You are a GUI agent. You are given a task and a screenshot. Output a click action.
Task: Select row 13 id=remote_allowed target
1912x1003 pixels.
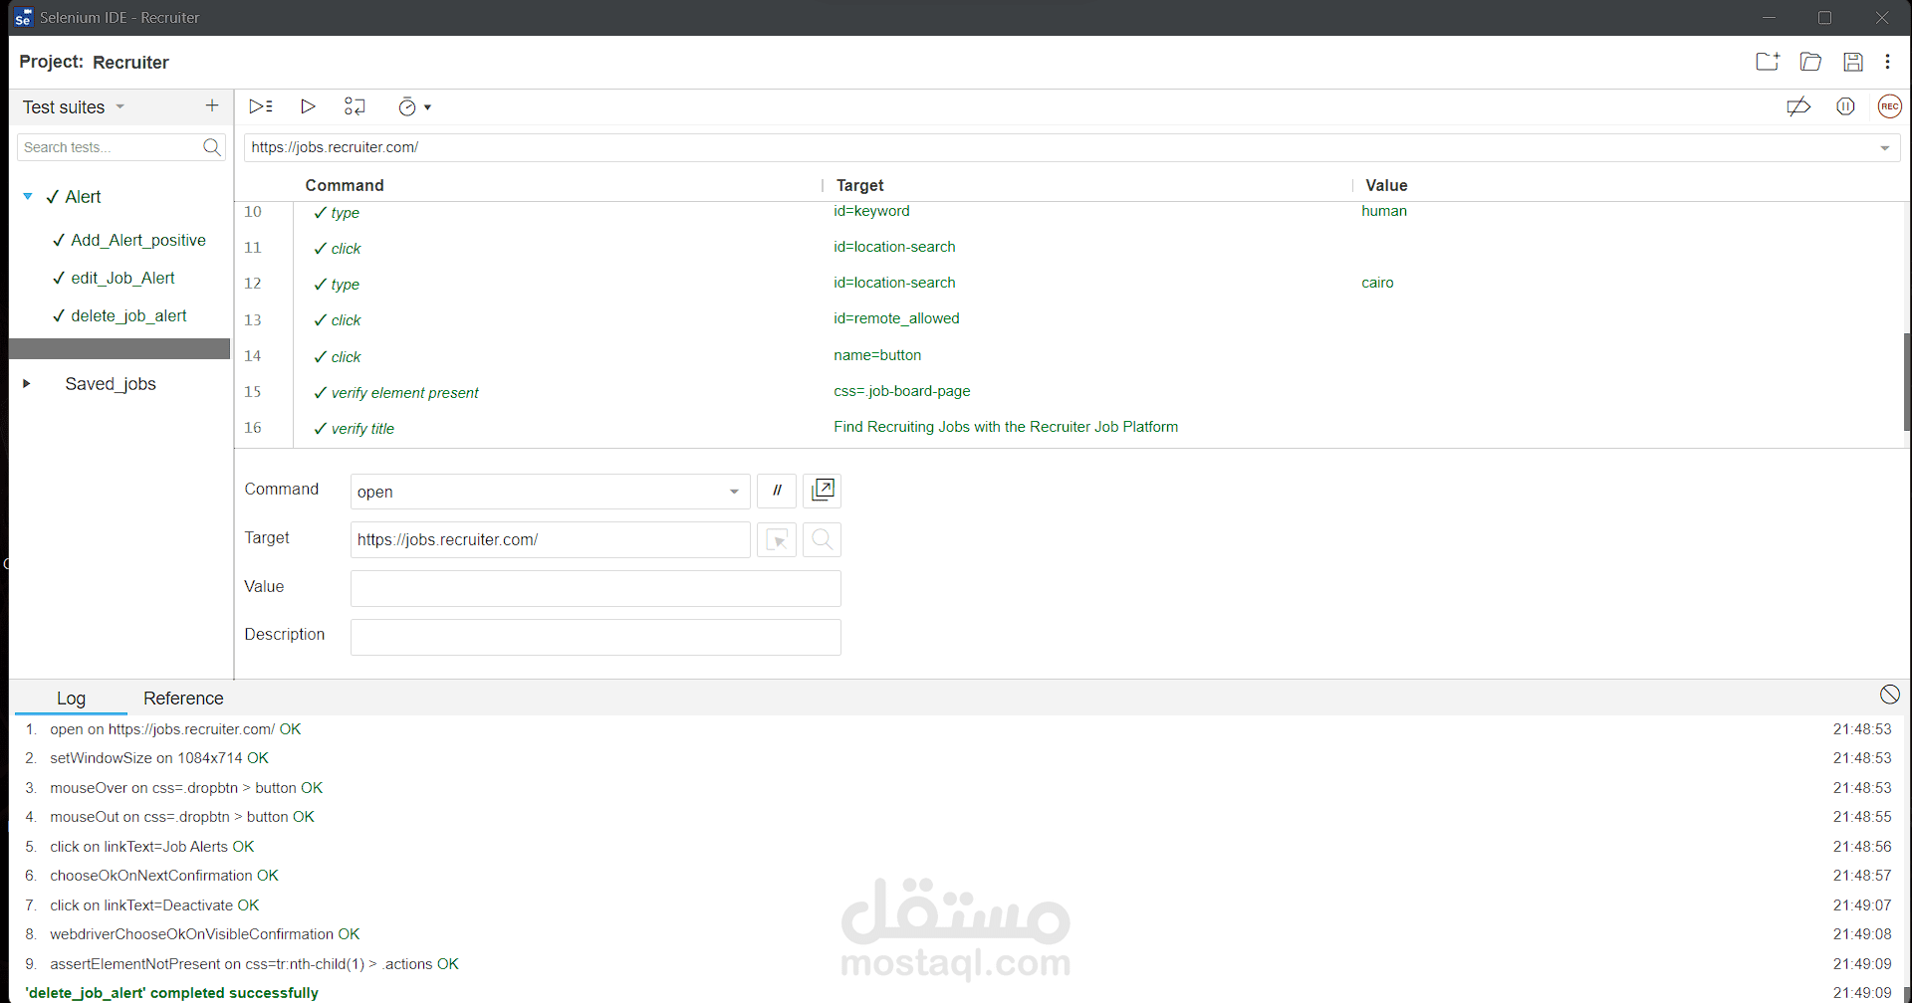pyautogui.click(x=896, y=318)
